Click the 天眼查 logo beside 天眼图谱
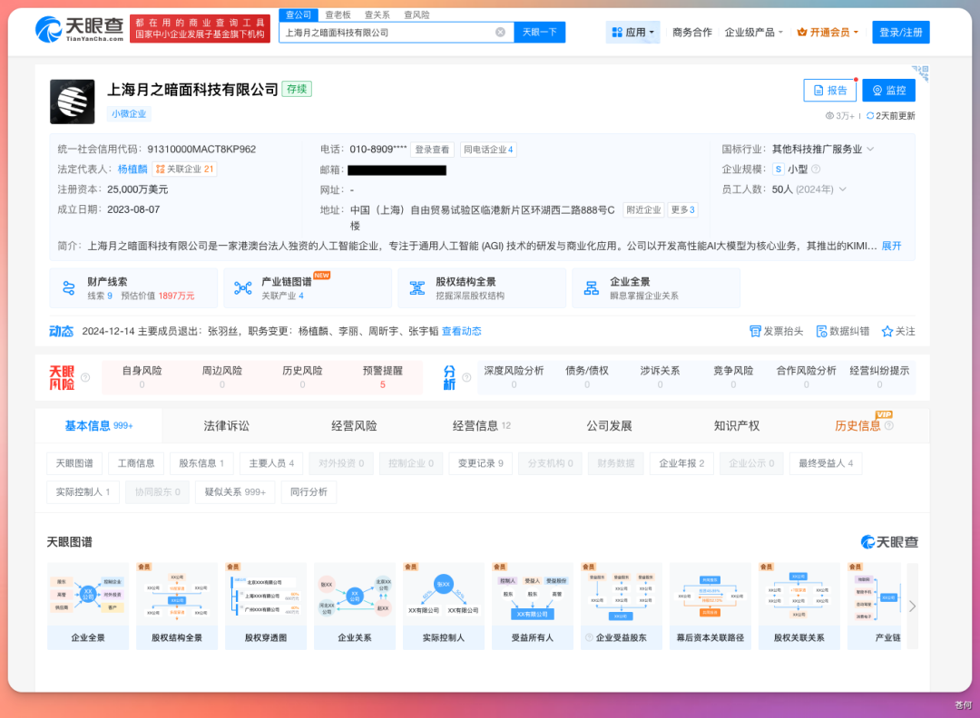Viewport: 980px width, 718px height. click(889, 542)
